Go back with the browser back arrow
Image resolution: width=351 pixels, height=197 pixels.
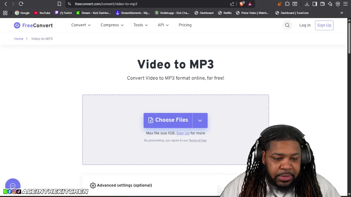(6, 4)
